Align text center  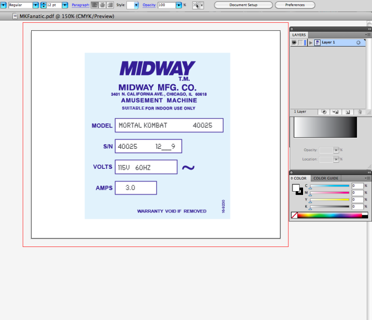102,5
